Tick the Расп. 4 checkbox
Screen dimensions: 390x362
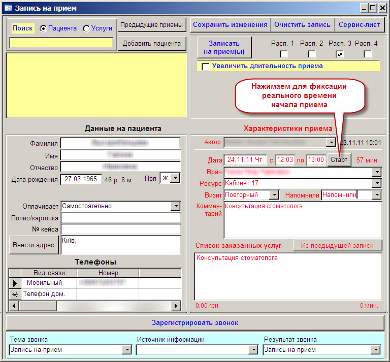[367, 54]
